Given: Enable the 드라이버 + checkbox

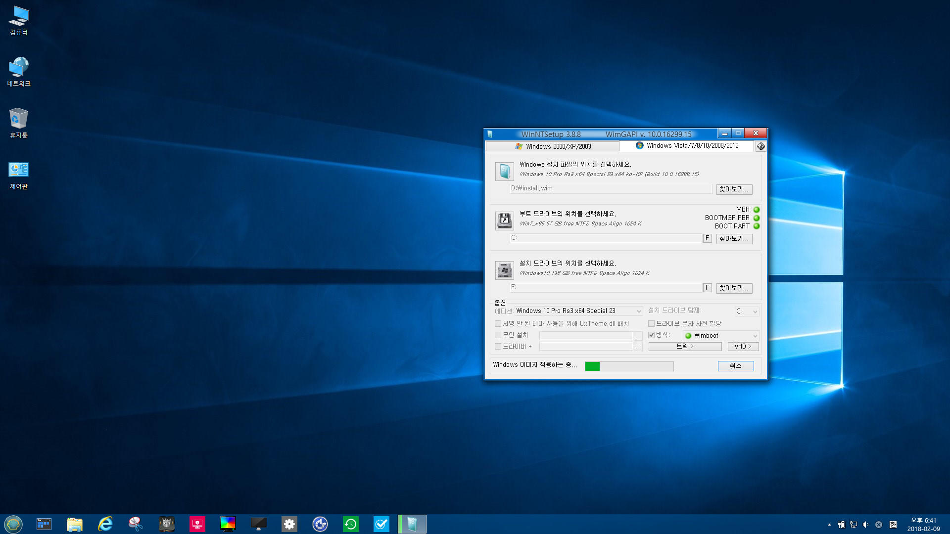Looking at the screenshot, I should coord(498,347).
